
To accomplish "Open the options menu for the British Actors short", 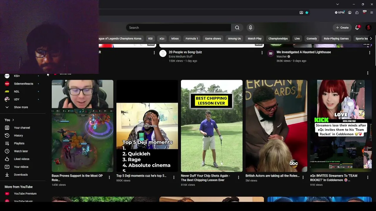I will point(303,177).
